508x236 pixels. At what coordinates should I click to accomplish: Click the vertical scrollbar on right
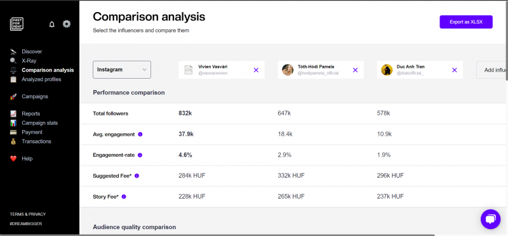click(x=506, y=41)
